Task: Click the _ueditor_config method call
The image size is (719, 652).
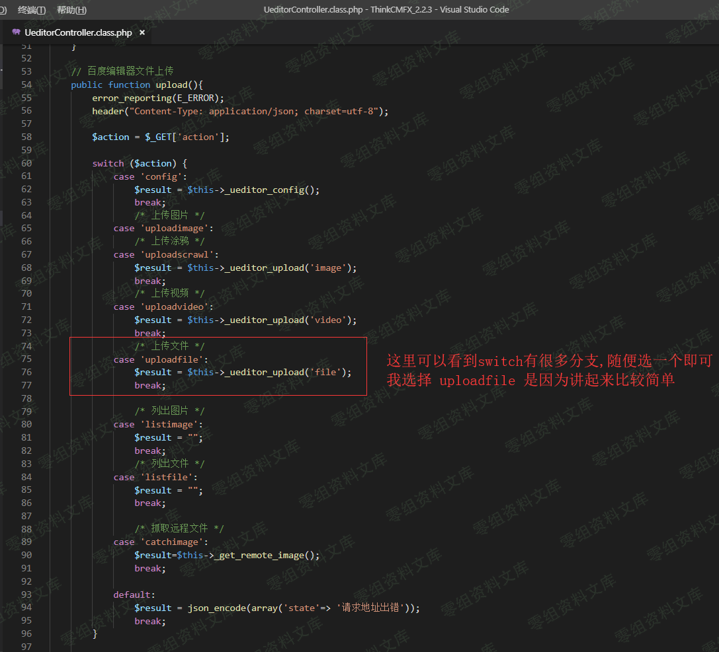Action: pyautogui.click(x=265, y=190)
